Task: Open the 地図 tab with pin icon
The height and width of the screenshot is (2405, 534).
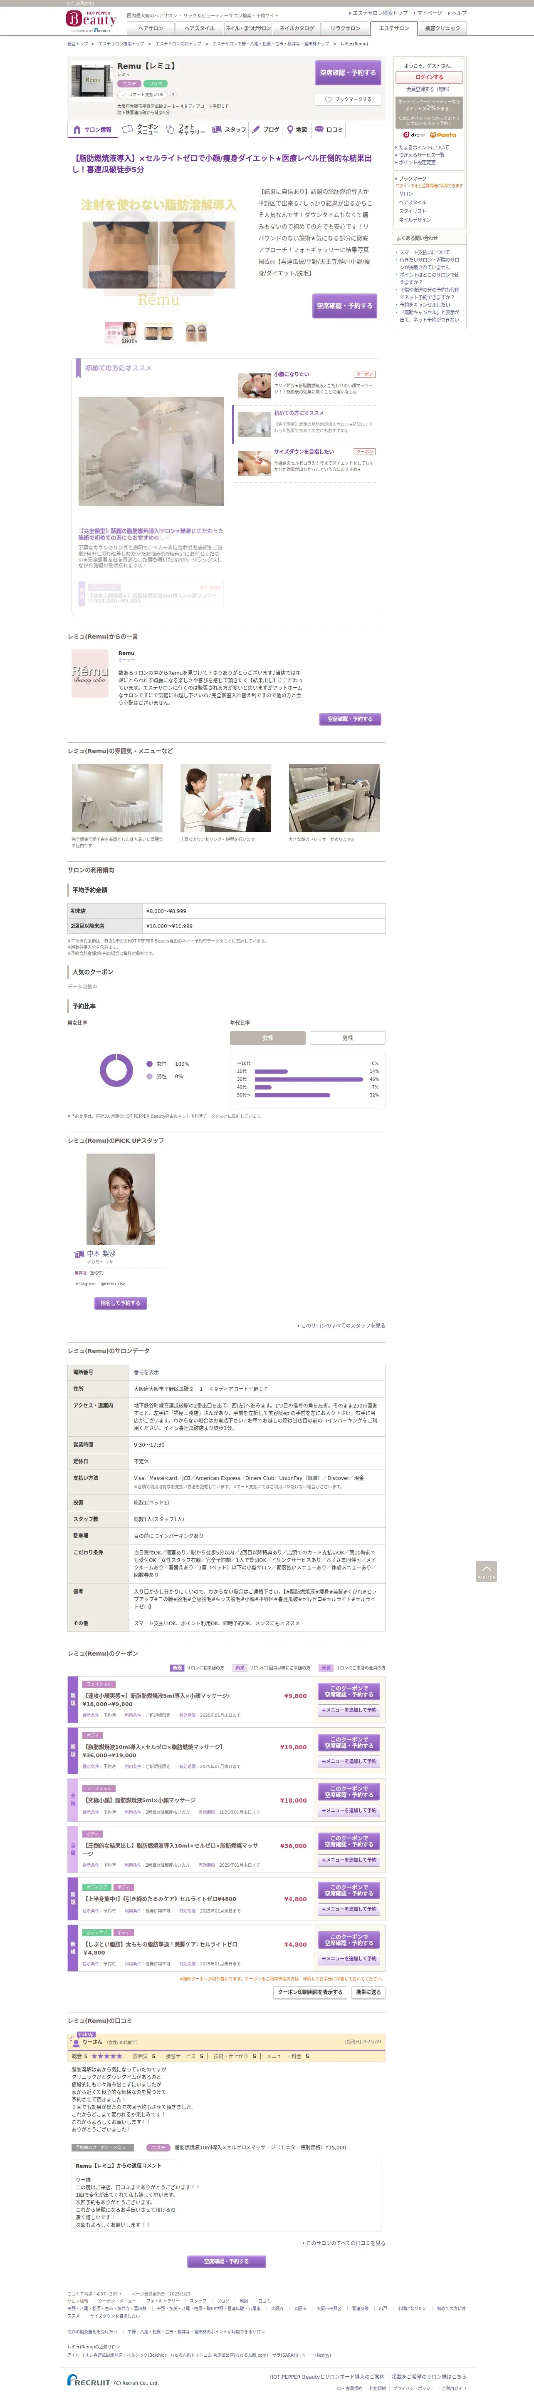Action: [x=297, y=130]
